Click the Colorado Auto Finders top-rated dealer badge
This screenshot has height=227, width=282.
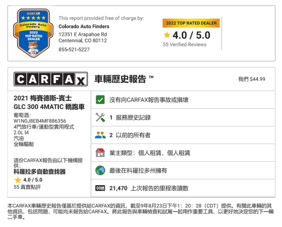[33, 33]
